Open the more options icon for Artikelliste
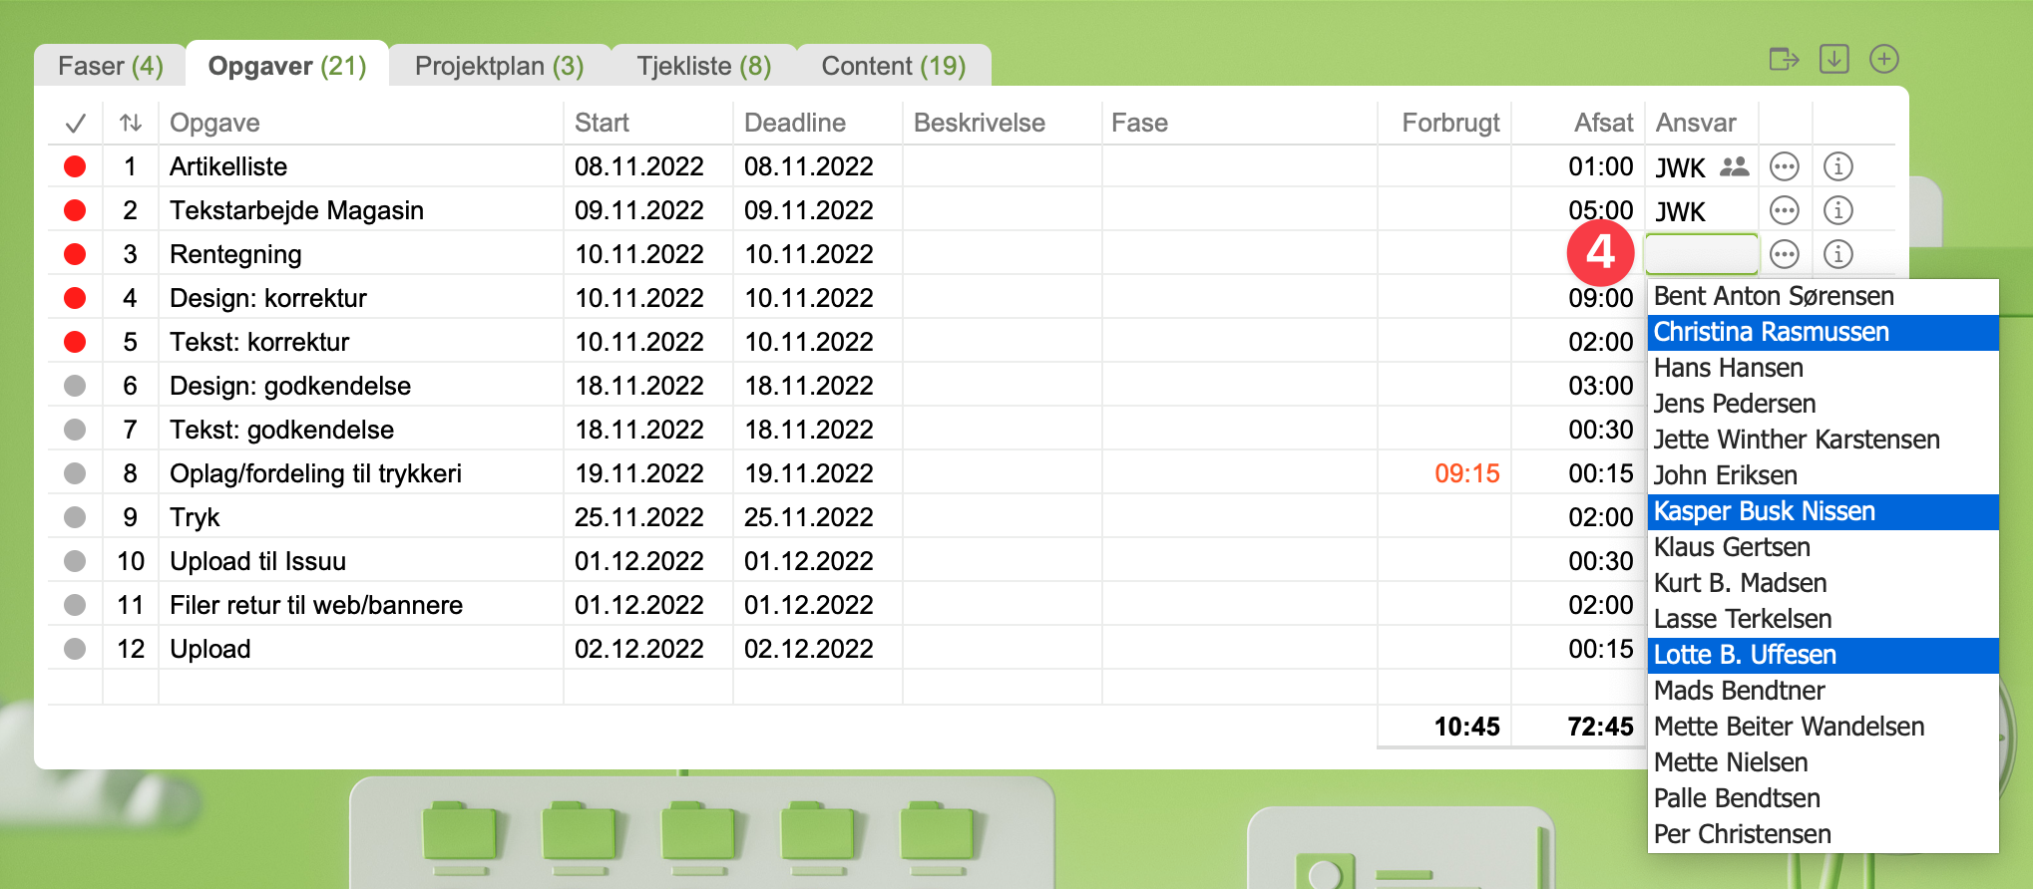Viewport: 2033px width, 889px height. (x=1784, y=167)
